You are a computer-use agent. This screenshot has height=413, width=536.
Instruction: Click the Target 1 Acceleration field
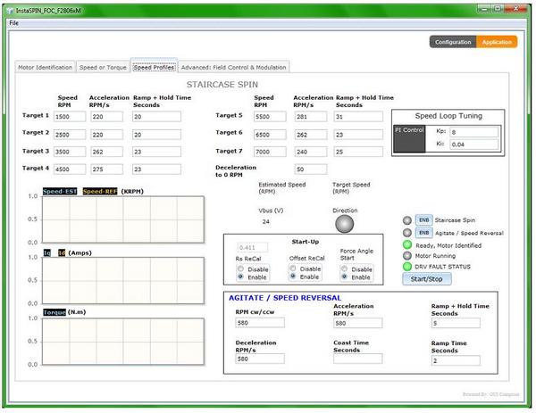point(106,116)
